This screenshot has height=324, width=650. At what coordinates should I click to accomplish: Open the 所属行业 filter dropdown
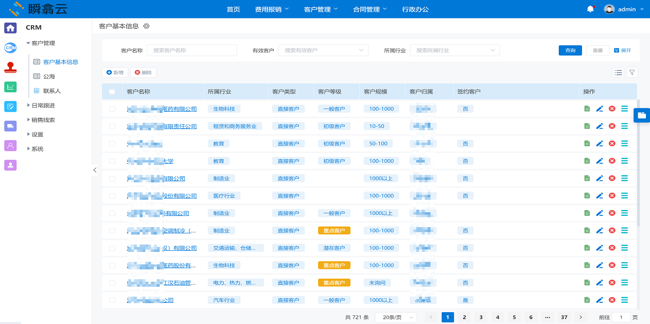(x=455, y=50)
